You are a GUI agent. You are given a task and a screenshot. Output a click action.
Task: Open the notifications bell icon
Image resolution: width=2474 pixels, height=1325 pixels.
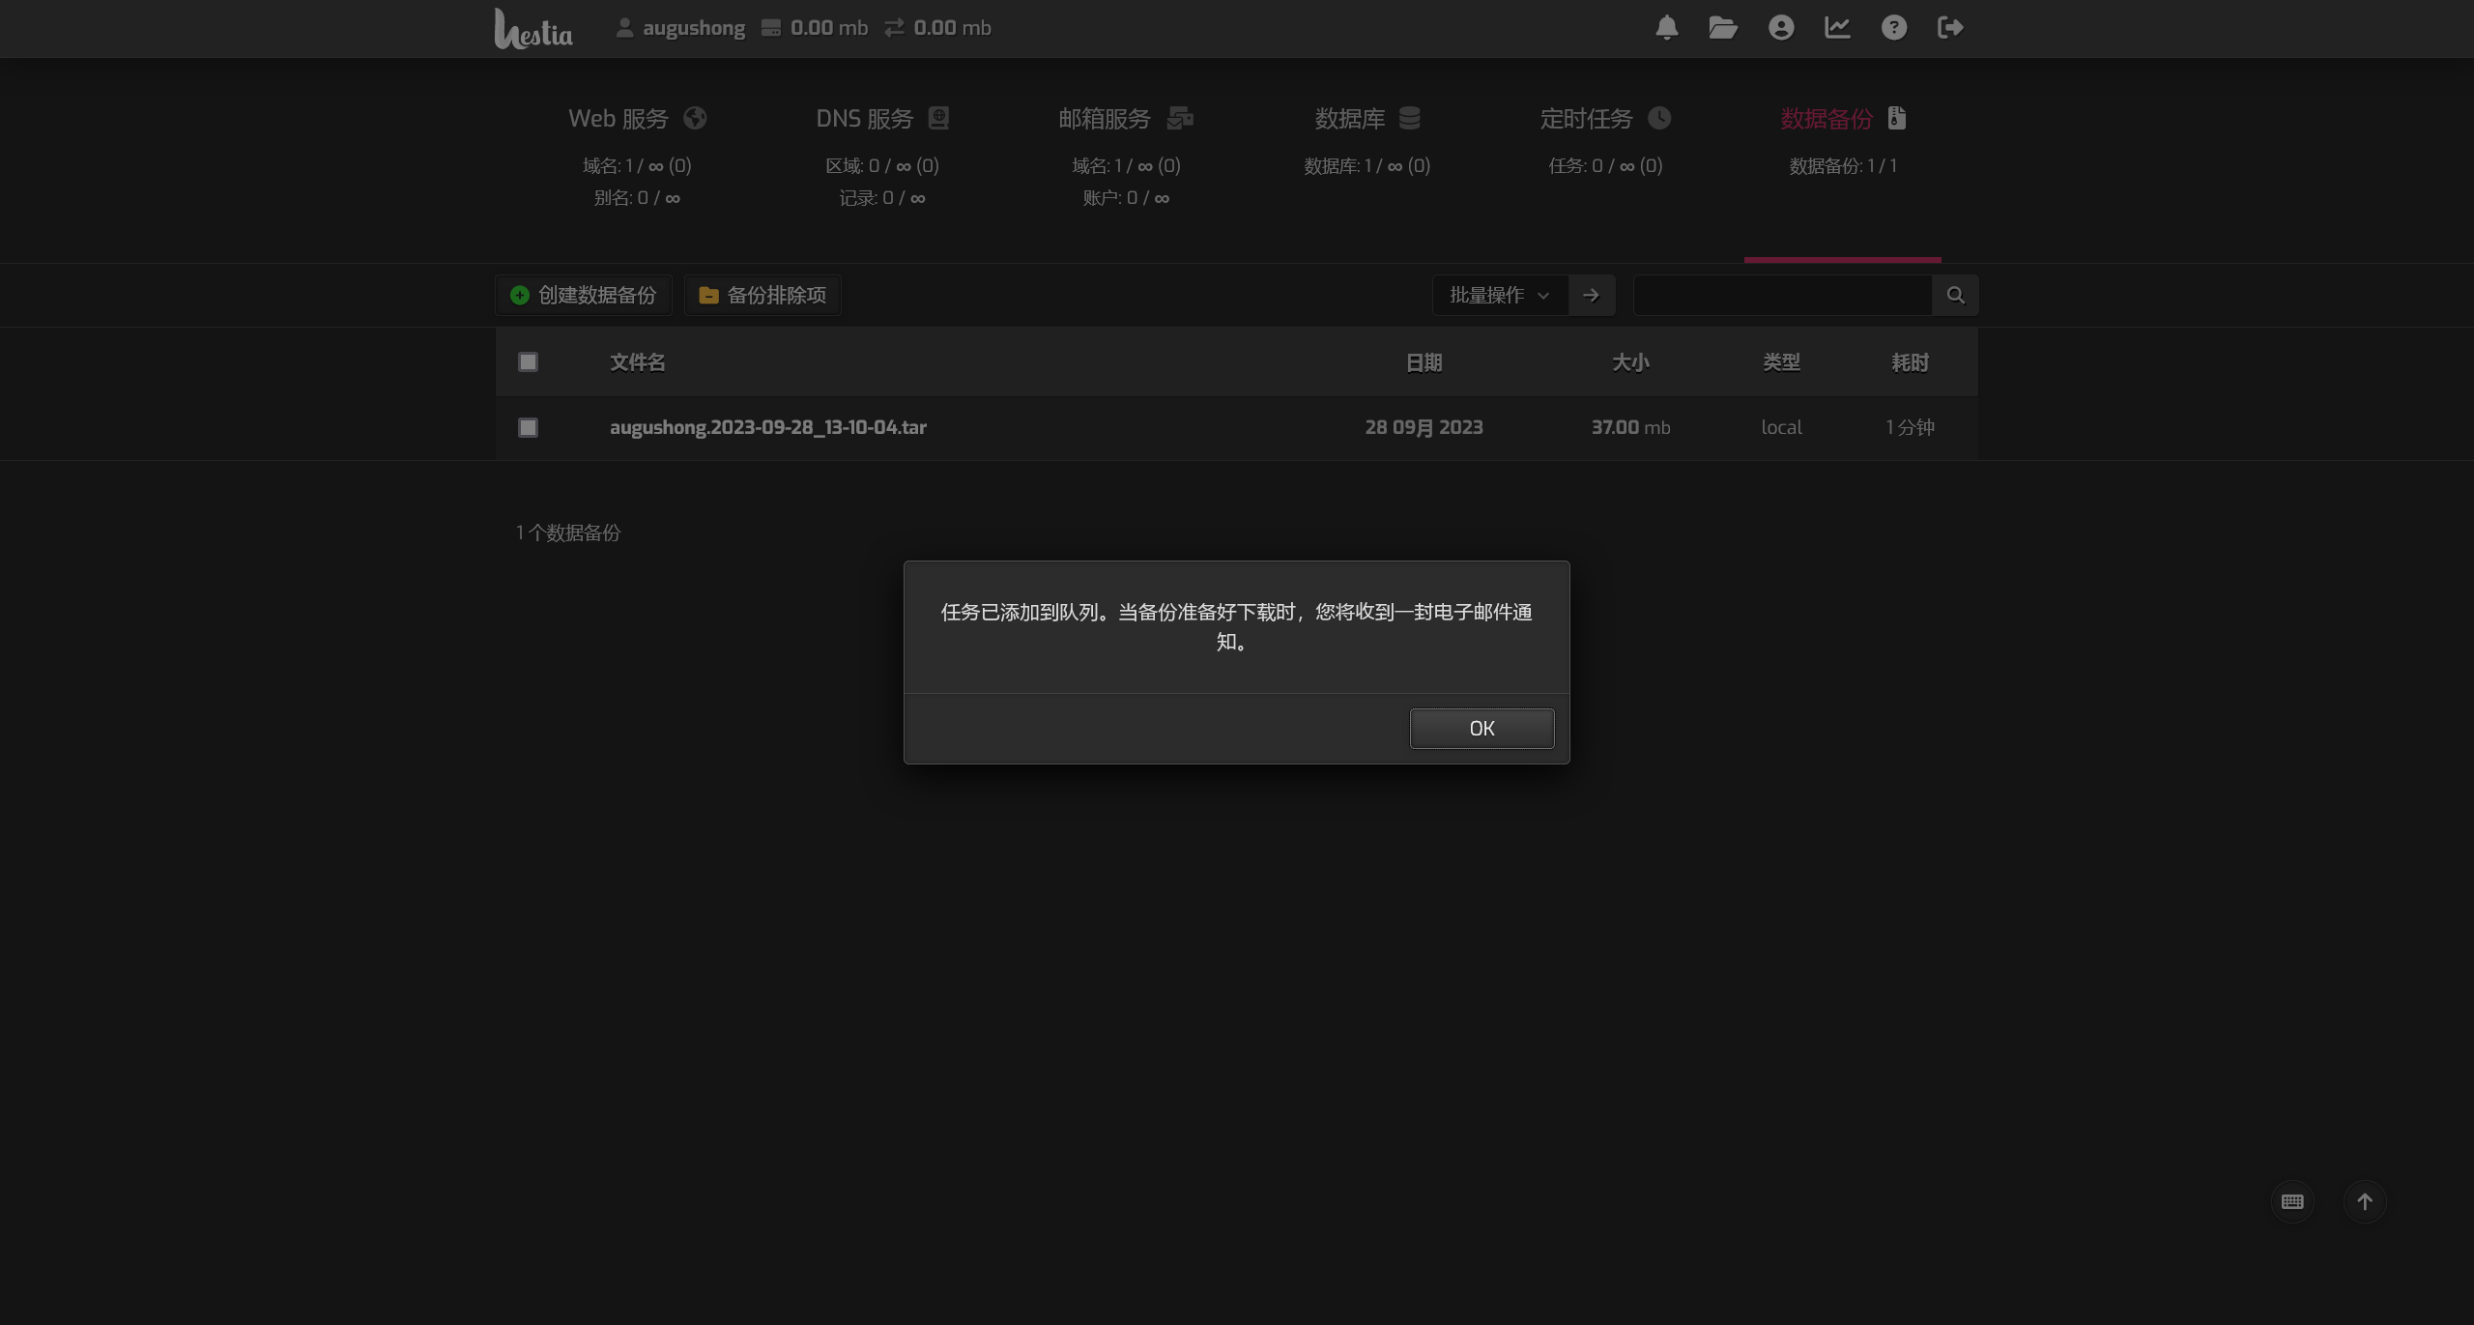[x=1666, y=28]
